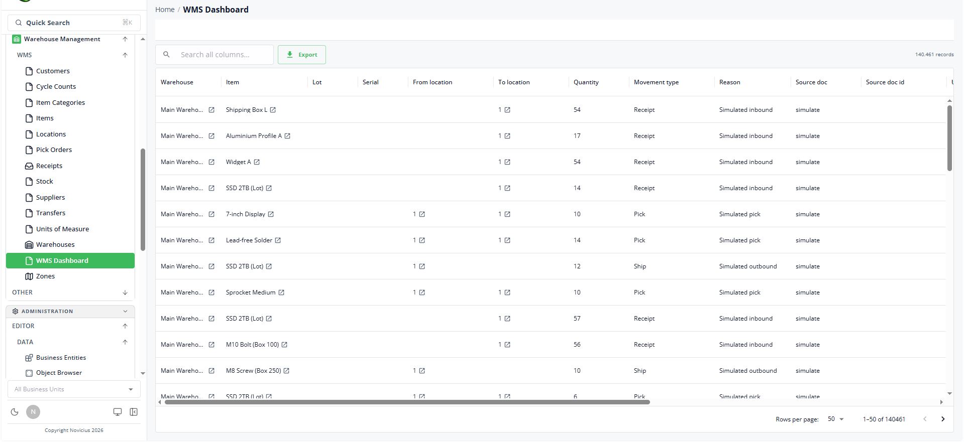Click the monitor display icon
Image resolution: width=964 pixels, height=442 pixels.
tap(118, 412)
